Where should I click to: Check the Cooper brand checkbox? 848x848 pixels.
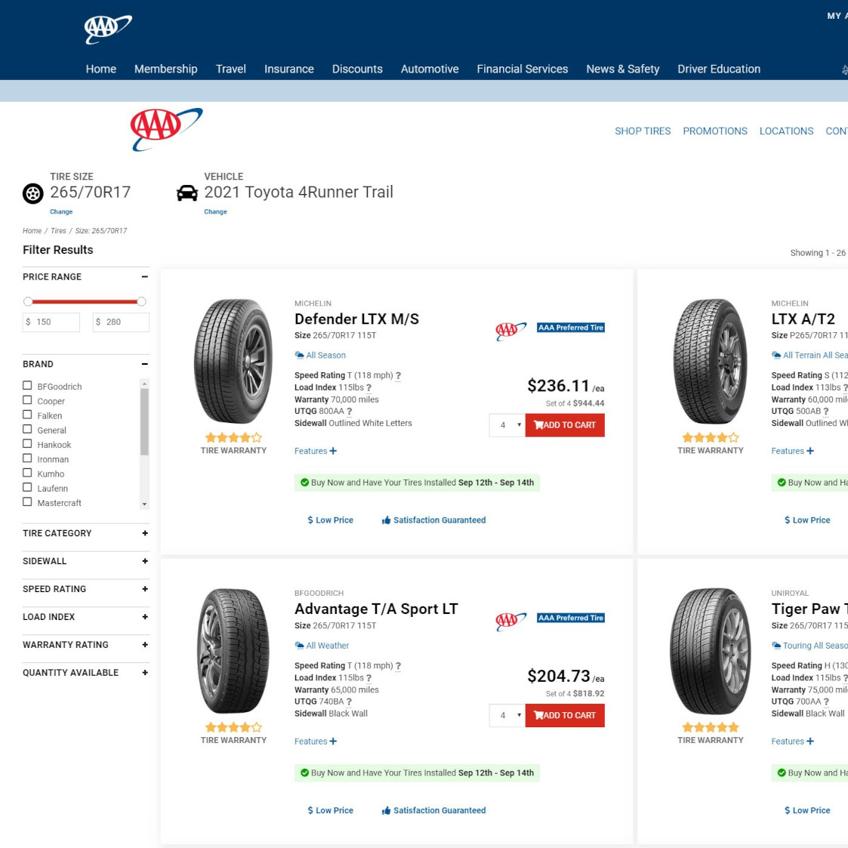click(28, 400)
